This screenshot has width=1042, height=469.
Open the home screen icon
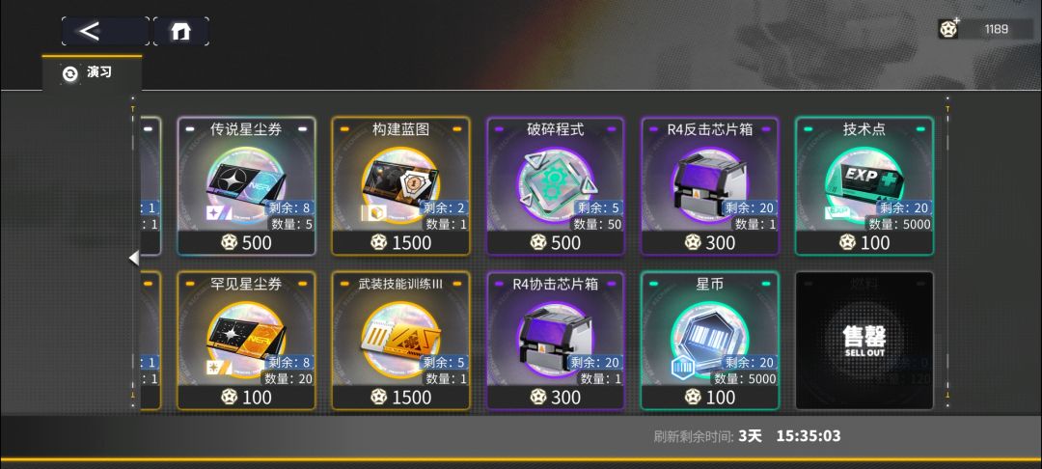[180, 31]
